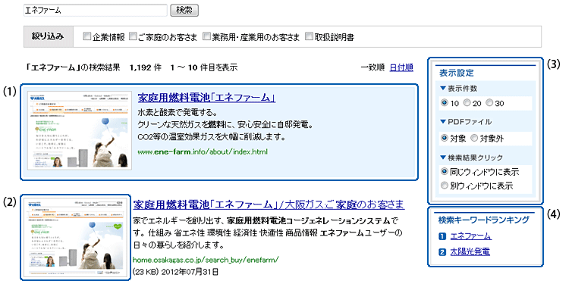This screenshot has width=572, height=284.
Task: Select 別ウィンドウに表示 radio button
Action: (444, 186)
